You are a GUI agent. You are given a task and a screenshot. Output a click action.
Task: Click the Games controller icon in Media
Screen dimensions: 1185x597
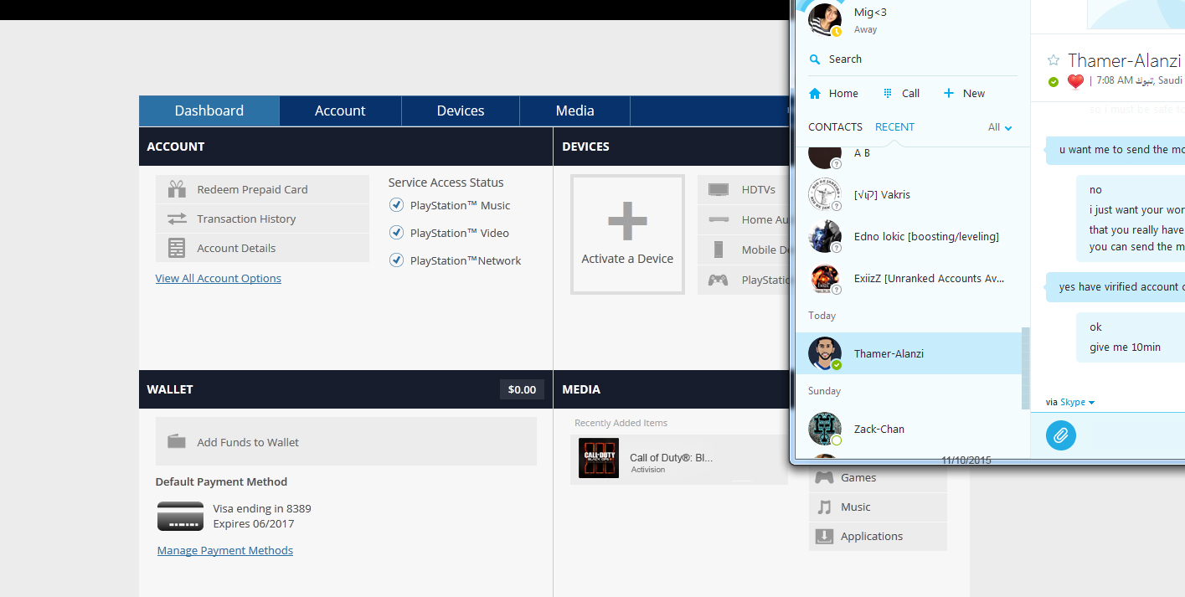point(825,477)
